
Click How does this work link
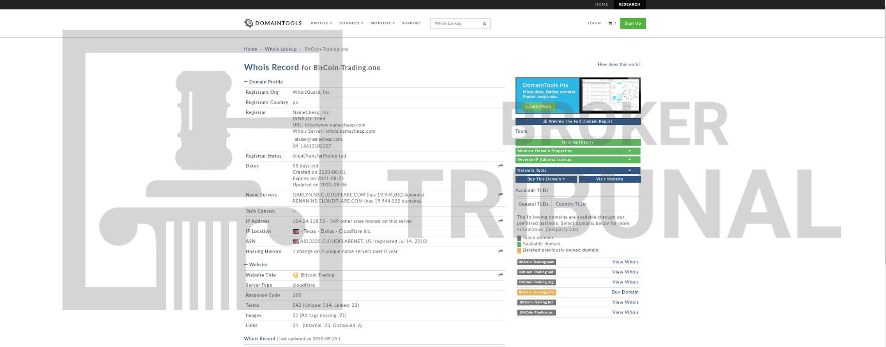click(619, 65)
